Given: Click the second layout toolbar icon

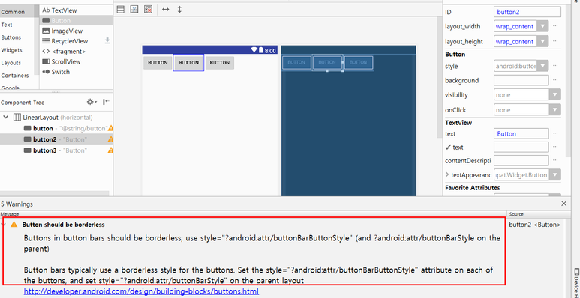Looking at the screenshot, I should [x=134, y=10].
